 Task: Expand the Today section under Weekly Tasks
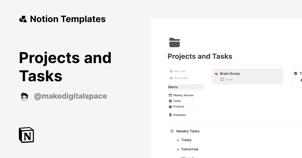(x=178, y=140)
